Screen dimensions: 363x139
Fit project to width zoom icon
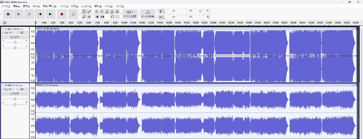[112, 11]
